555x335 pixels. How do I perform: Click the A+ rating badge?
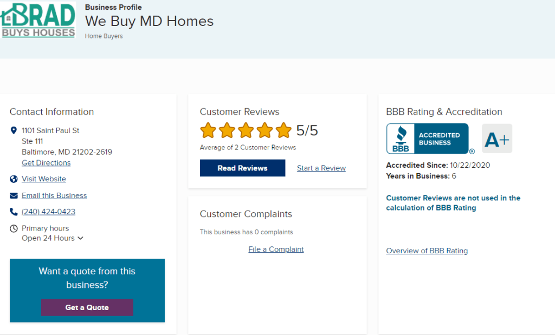point(496,139)
